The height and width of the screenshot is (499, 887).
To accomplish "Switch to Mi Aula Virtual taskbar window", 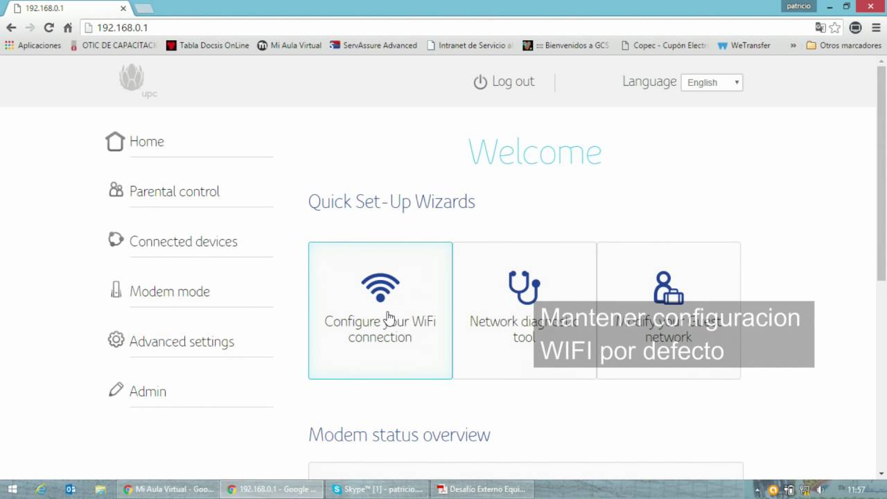I will coord(168,489).
